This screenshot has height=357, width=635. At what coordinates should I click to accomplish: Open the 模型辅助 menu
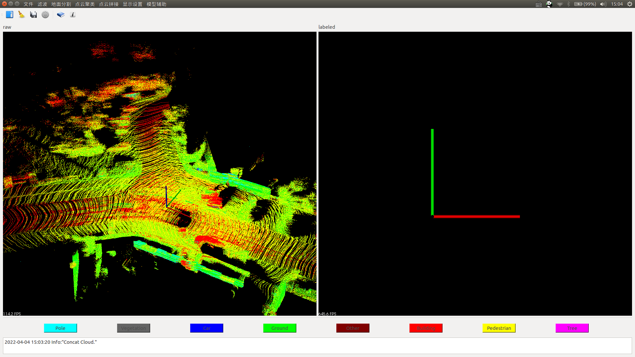156,4
